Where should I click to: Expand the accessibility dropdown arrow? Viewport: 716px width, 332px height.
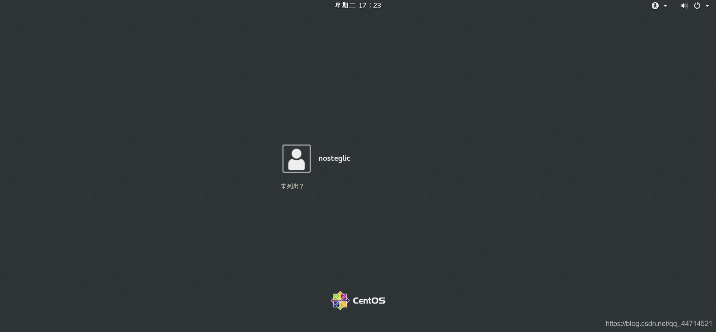pyautogui.click(x=665, y=6)
